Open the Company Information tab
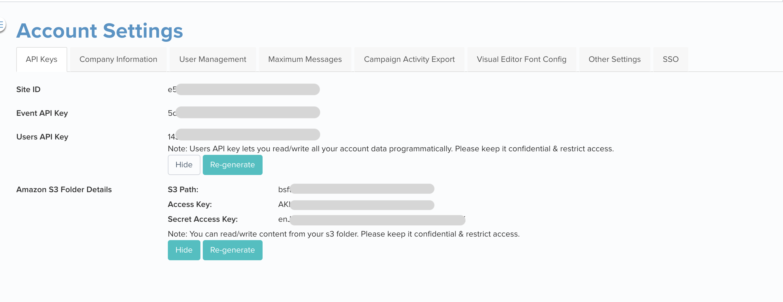783x302 pixels. (x=118, y=59)
